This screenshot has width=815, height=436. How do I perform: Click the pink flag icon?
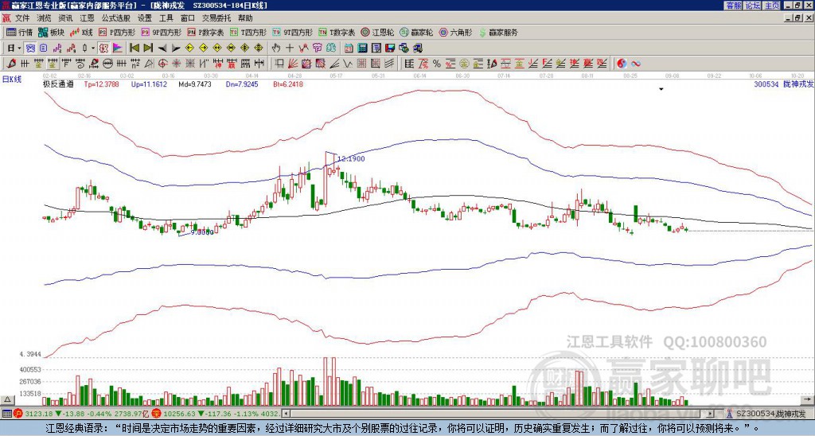click(118, 49)
